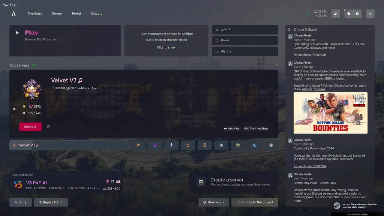Open settings via the gear icon

click(357, 13)
